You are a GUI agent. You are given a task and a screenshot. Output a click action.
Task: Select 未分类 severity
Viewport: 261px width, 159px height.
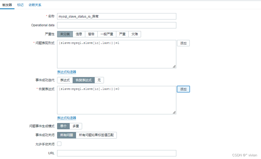tap(65, 34)
